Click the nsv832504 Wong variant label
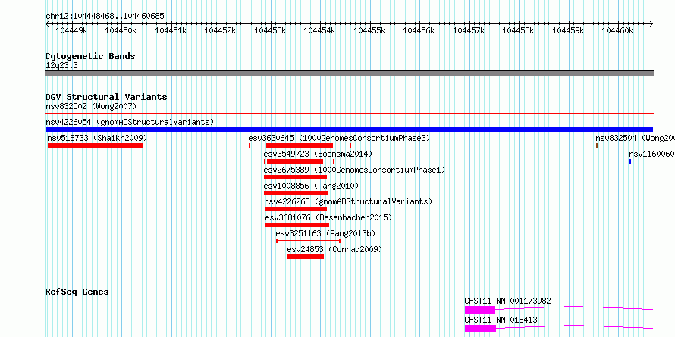675x337 pixels. [x=635, y=138]
